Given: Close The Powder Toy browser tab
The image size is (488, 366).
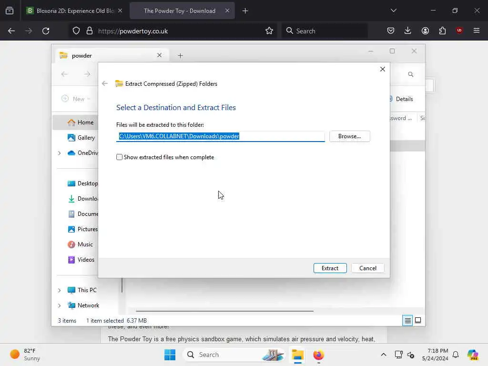Looking at the screenshot, I should coord(227,10).
